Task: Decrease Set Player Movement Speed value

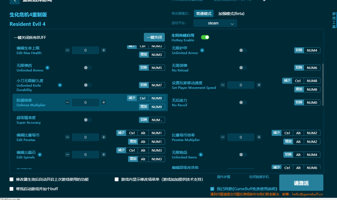Action: click(223, 85)
